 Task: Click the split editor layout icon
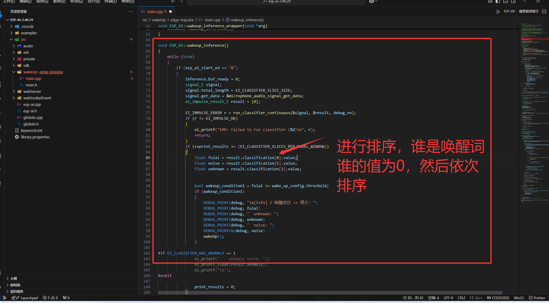[x=544, y=12]
